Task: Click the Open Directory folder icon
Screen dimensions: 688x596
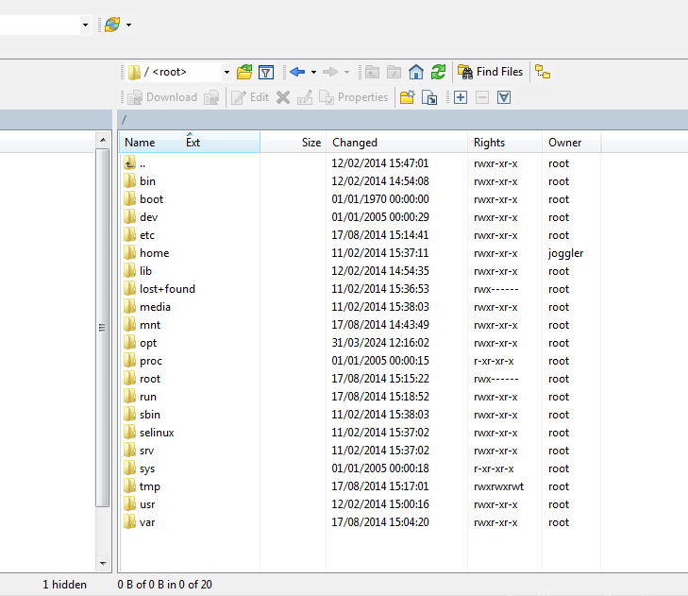Action: pyautogui.click(x=244, y=72)
